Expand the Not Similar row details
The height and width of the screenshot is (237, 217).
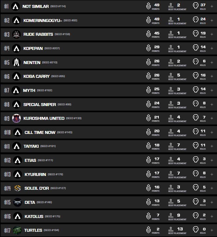tap(212, 6)
